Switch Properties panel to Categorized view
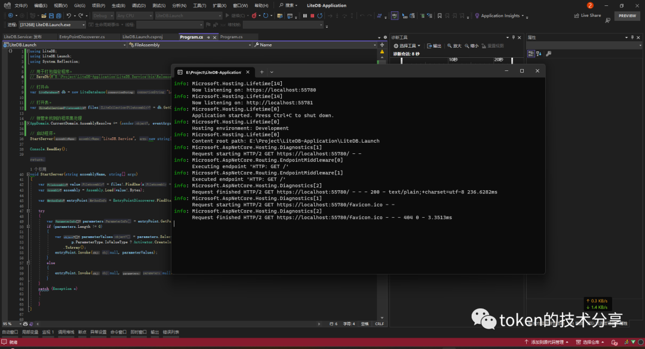The image size is (645, 349). tap(531, 54)
